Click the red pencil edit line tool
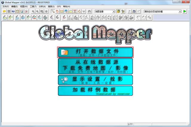This screenshot has width=191, height=127. click(x=64, y=18)
